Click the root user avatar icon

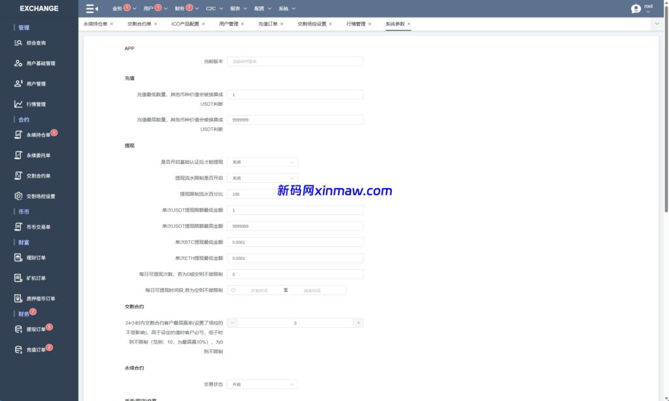(636, 8)
